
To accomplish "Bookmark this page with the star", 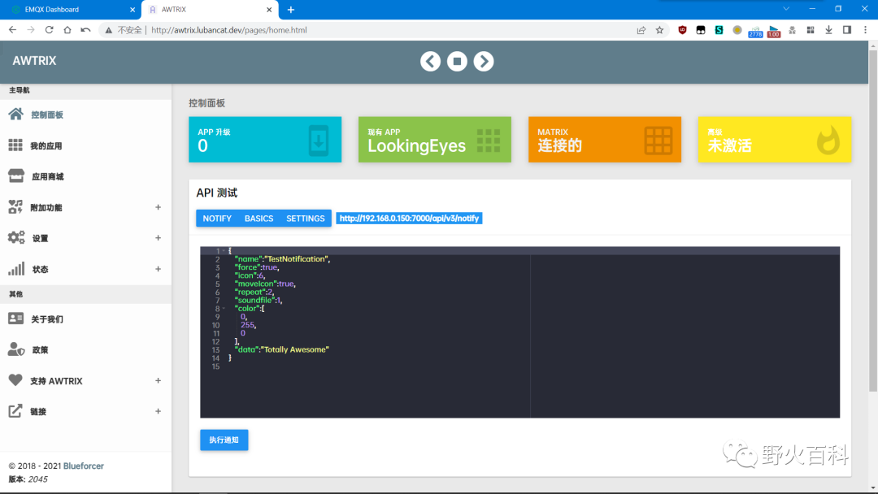I will click(x=659, y=30).
